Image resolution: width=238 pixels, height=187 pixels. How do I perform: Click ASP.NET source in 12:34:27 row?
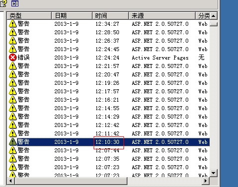click(x=160, y=24)
